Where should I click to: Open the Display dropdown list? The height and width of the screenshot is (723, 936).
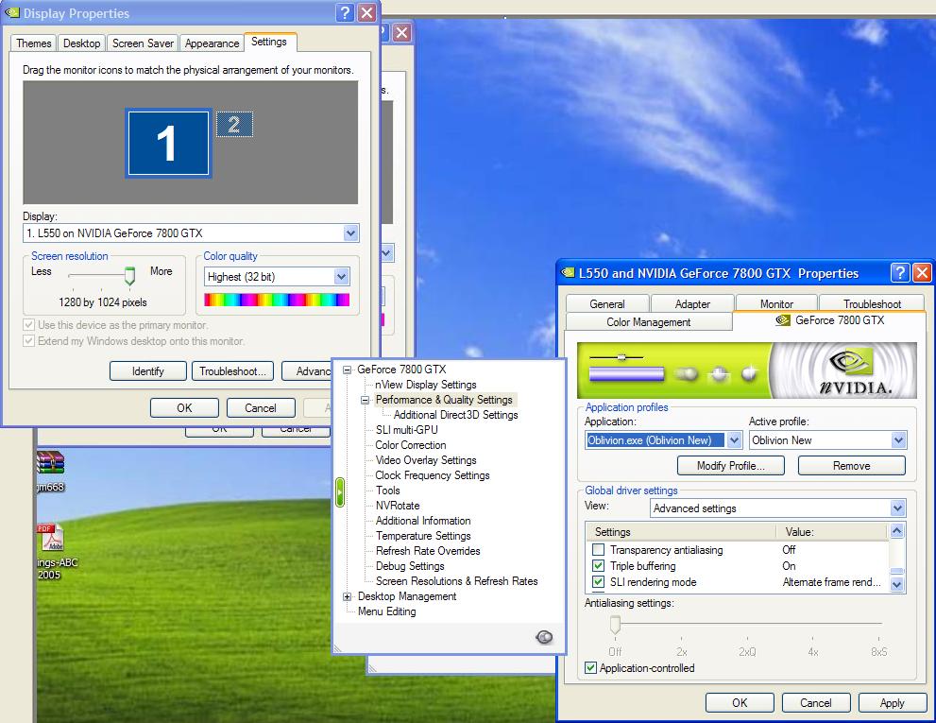point(351,233)
